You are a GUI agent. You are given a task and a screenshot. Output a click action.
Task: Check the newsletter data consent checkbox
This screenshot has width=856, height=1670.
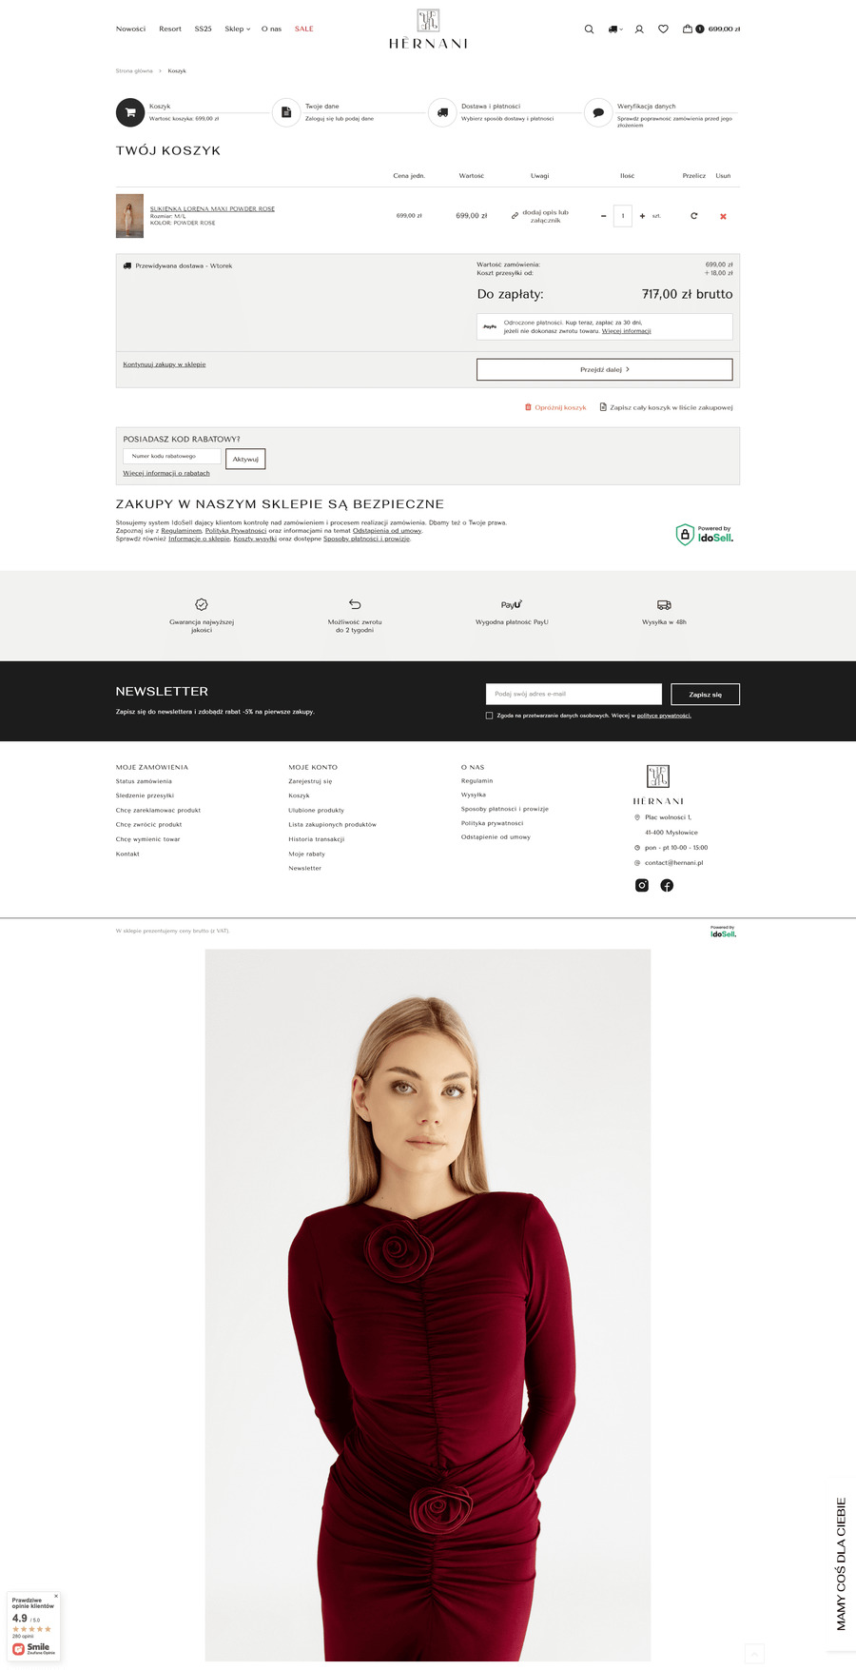(489, 716)
